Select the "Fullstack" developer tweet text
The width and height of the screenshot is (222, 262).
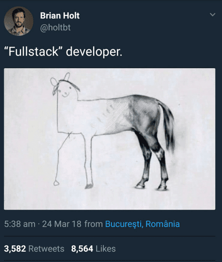(x=63, y=52)
